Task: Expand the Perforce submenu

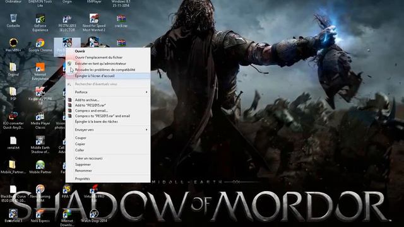Action: coord(108,92)
